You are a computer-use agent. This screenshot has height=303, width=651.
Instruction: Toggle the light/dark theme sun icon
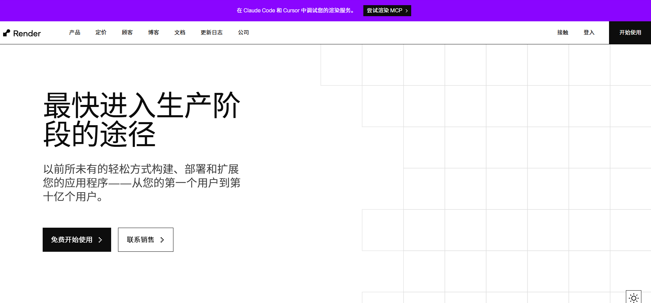point(633,298)
